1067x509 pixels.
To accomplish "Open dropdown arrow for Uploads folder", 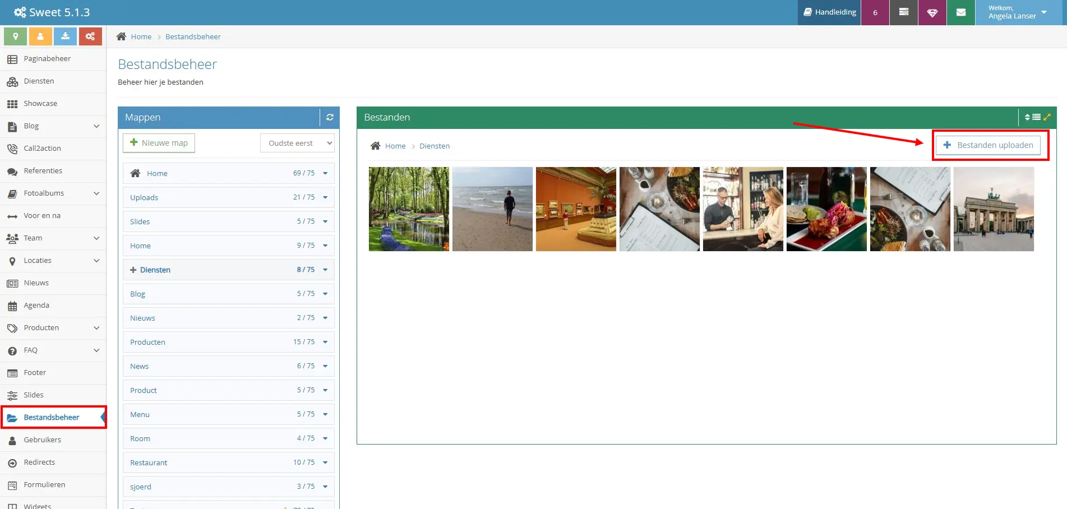I will click(x=325, y=197).
